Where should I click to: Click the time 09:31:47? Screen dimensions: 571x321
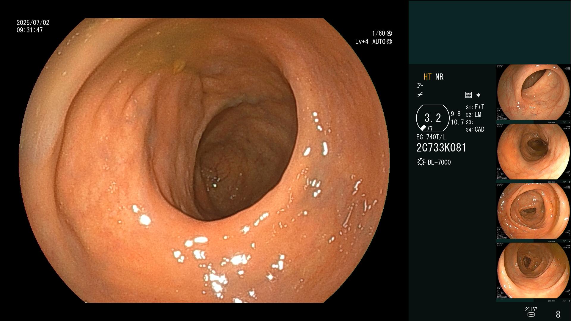(30, 30)
